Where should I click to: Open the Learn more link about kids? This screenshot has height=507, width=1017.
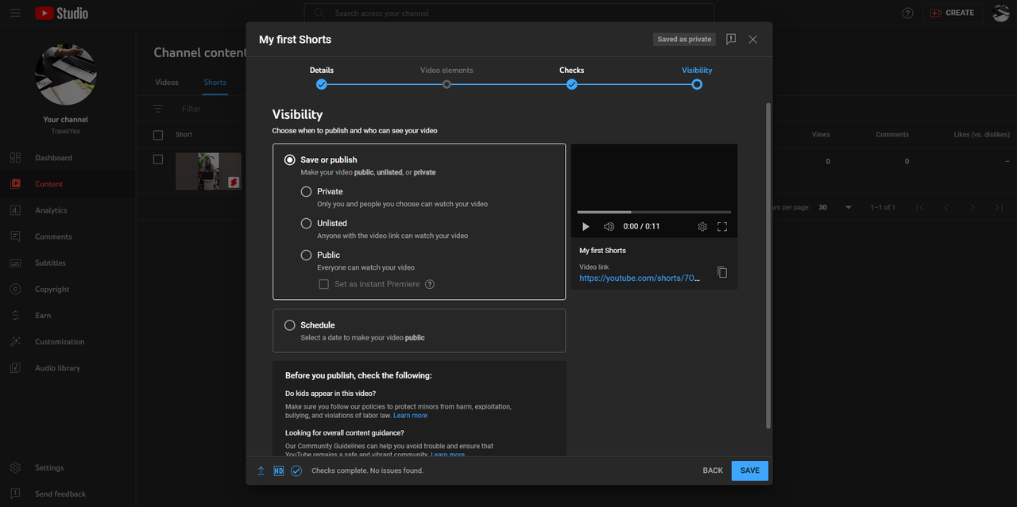(x=410, y=416)
